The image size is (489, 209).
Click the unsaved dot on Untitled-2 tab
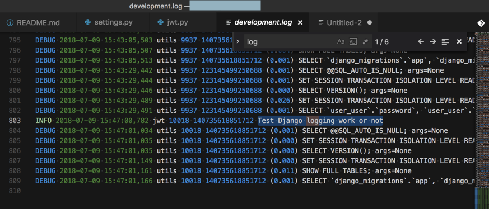pyautogui.click(x=370, y=23)
